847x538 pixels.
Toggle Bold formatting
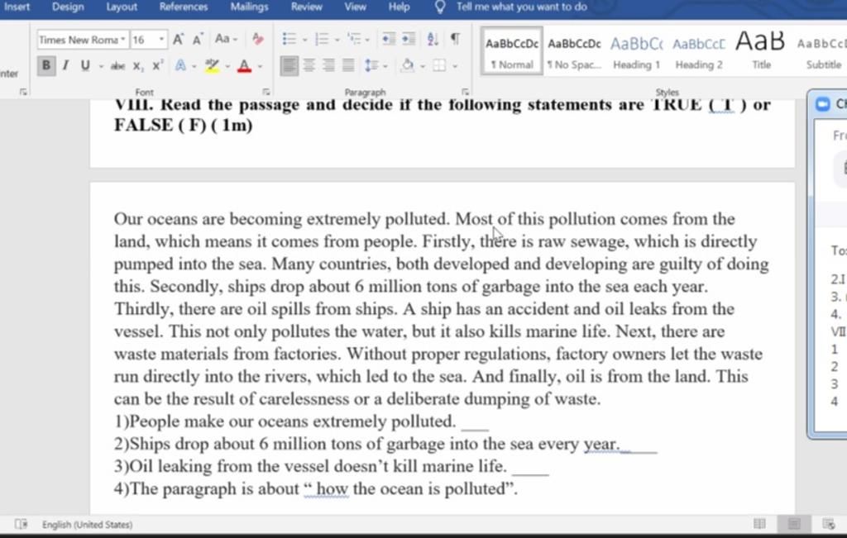tap(46, 66)
